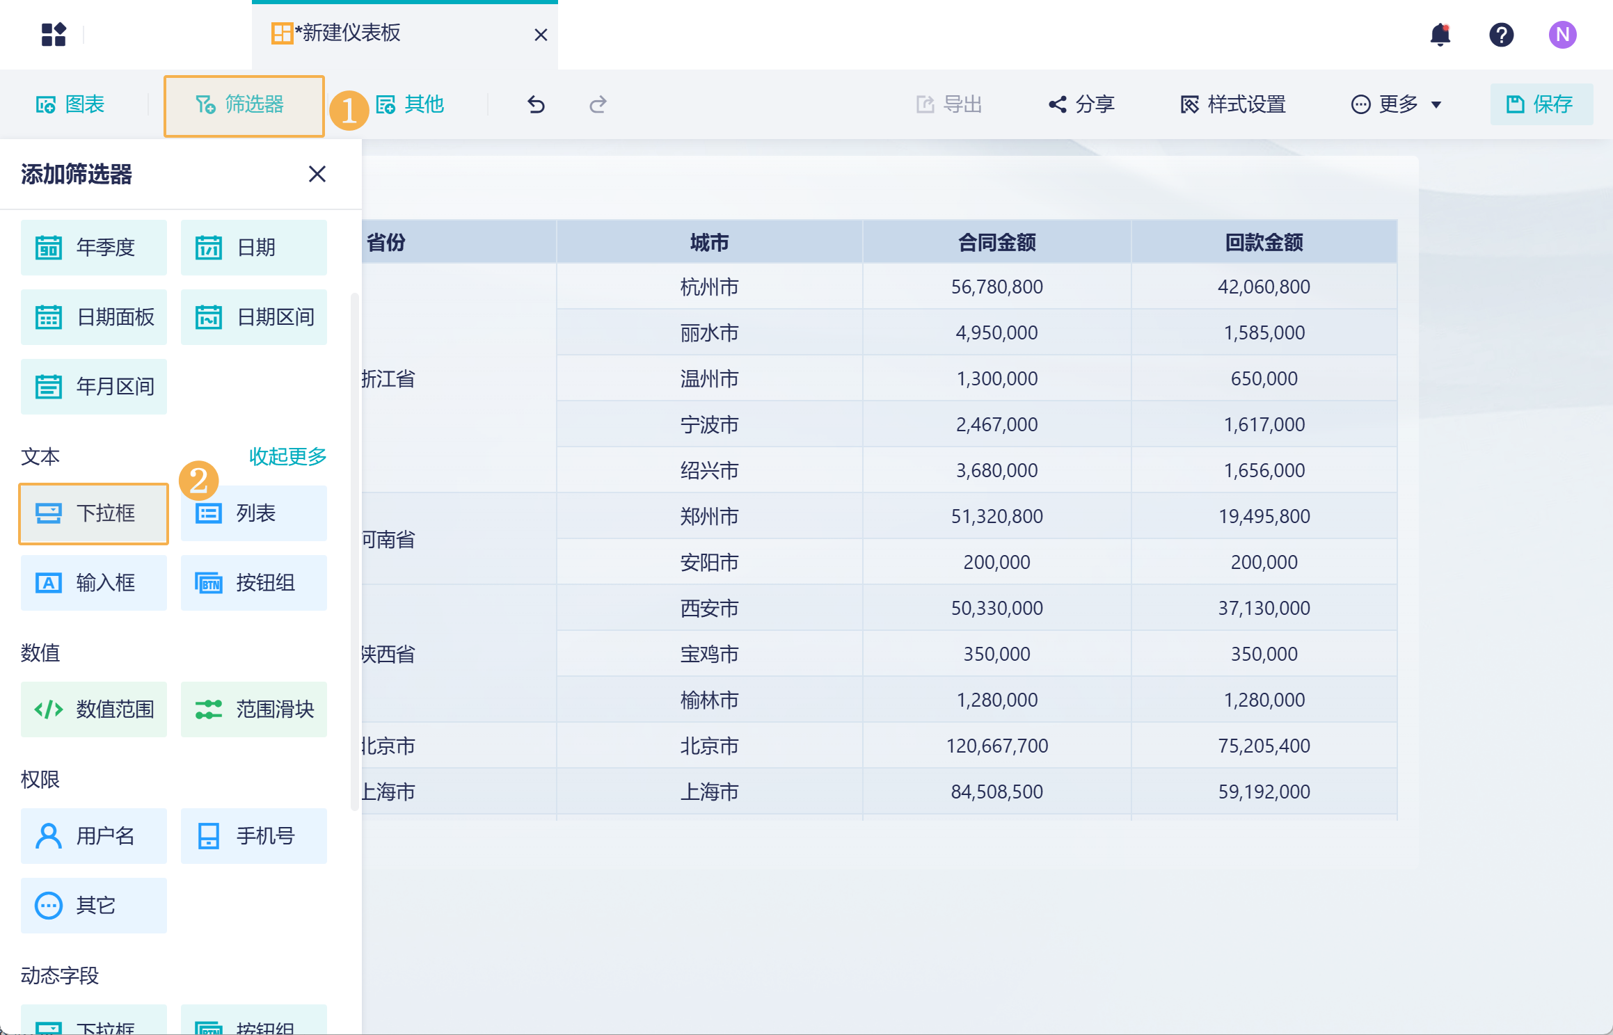1613x1035 pixels.
Task: Open the 图表 chart menu
Action: point(70,104)
